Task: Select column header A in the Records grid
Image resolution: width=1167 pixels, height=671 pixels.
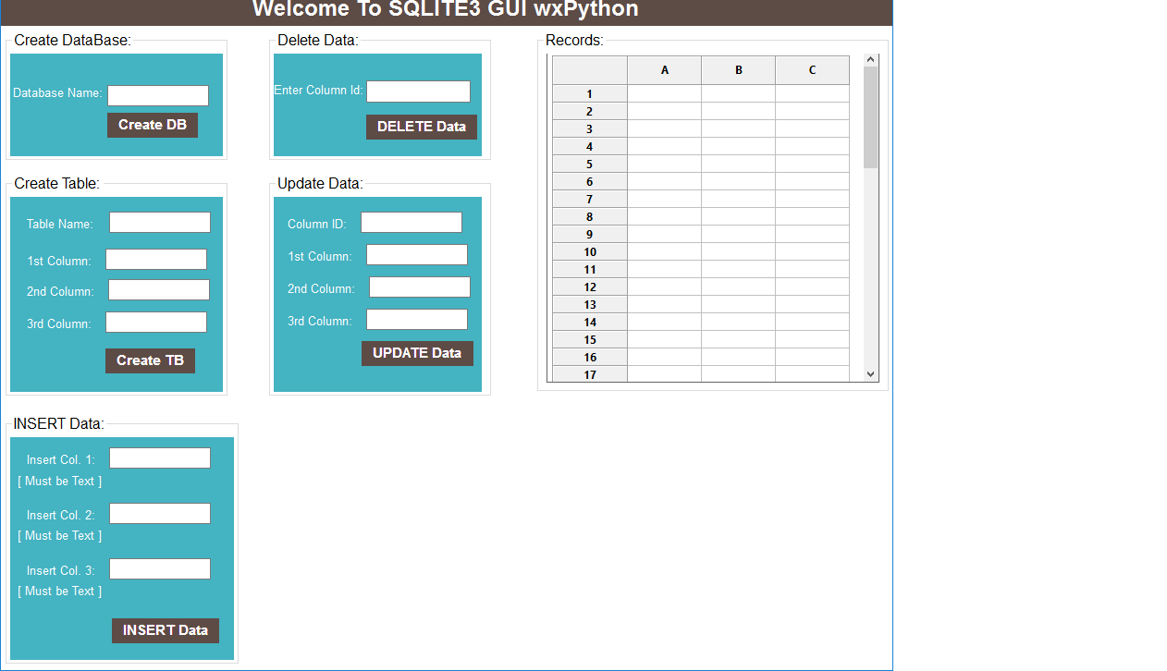Action: 664,69
